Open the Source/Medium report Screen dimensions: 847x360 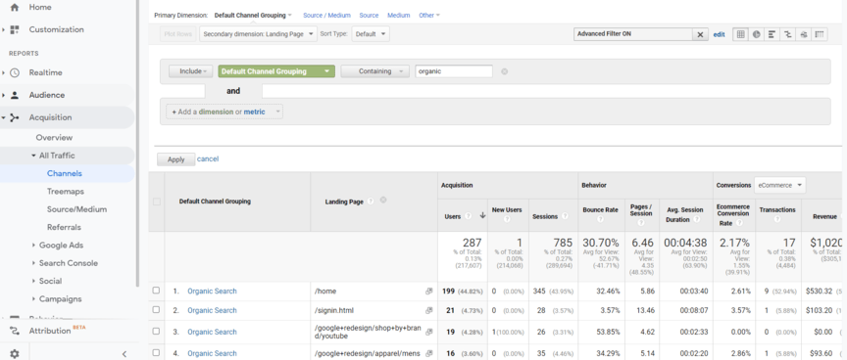pyautogui.click(x=76, y=209)
